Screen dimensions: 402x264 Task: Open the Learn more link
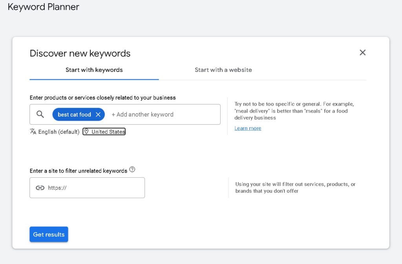click(248, 128)
